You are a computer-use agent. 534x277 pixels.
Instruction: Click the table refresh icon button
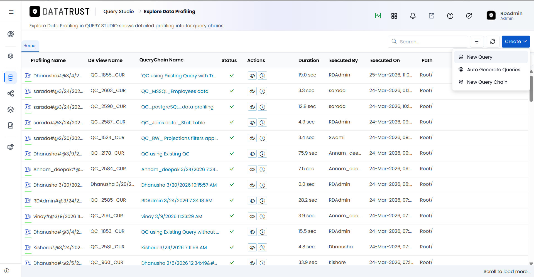pyautogui.click(x=493, y=41)
